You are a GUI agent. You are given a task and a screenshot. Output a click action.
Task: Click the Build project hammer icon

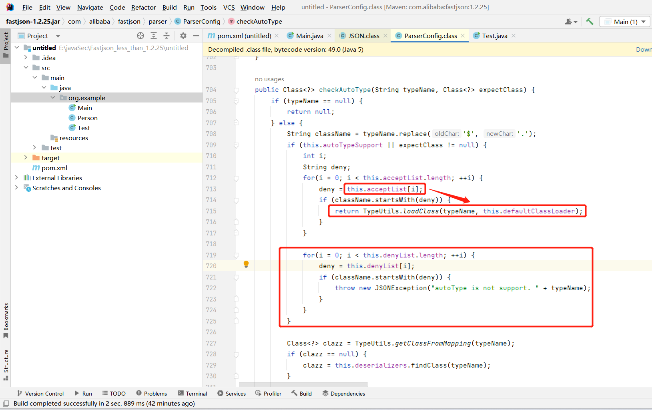pos(590,22)
